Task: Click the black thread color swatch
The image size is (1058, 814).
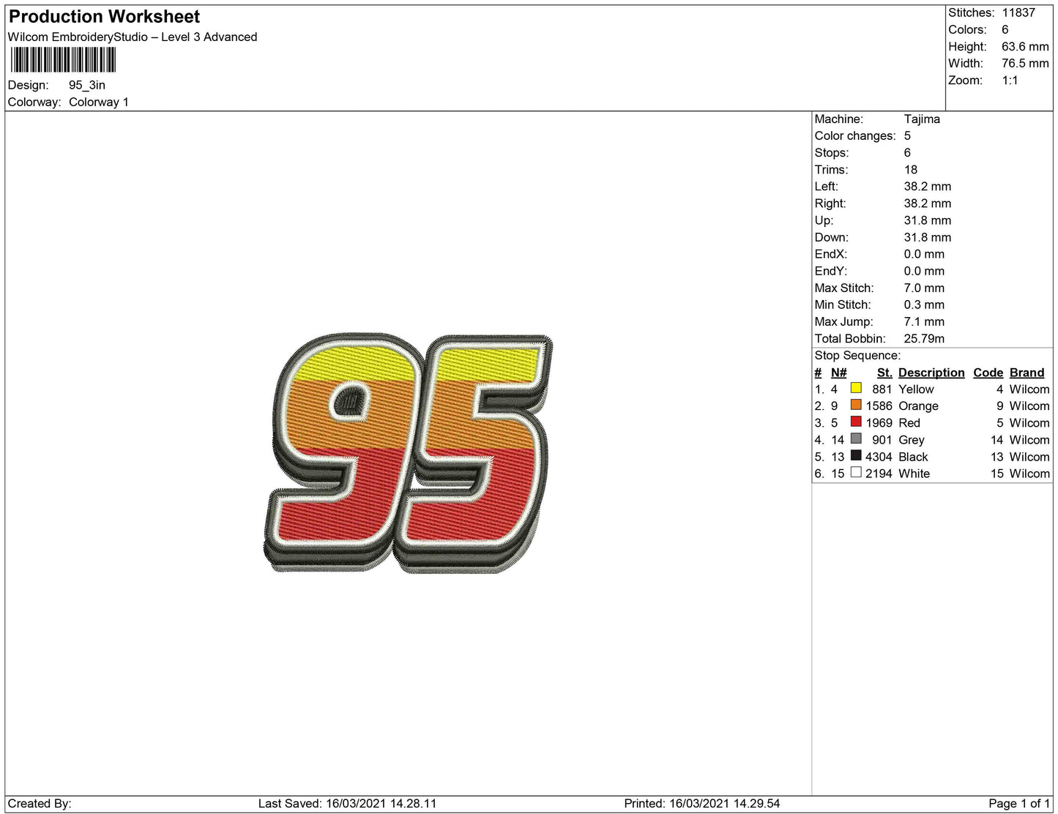Action: click(x=856, y=455)
